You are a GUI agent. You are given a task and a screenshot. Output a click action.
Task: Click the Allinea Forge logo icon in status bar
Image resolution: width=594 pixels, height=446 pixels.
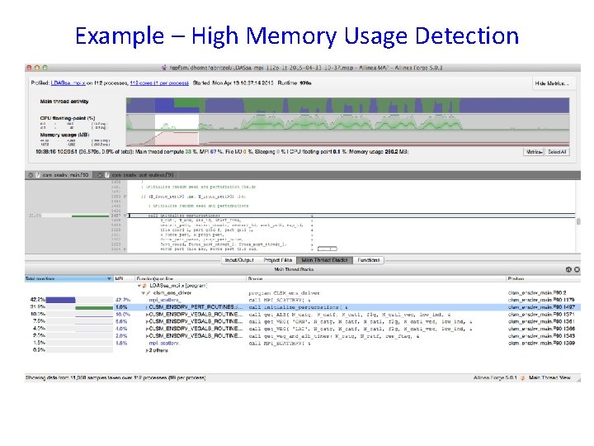(523, 377)
